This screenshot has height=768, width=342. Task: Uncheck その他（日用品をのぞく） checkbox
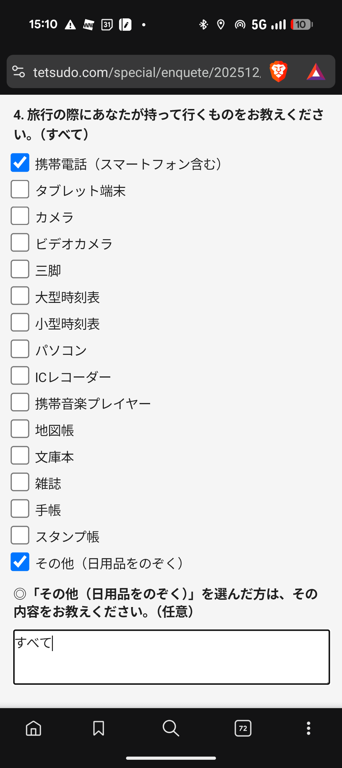point(20,562)
